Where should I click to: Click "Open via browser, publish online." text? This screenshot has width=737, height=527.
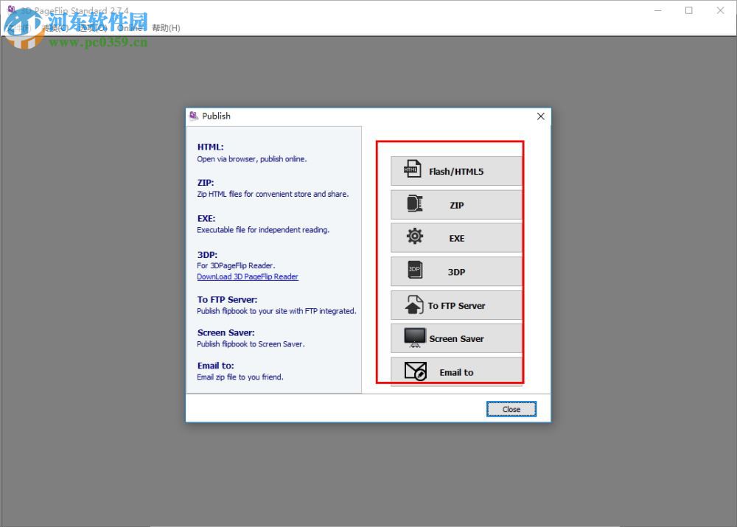251,159
